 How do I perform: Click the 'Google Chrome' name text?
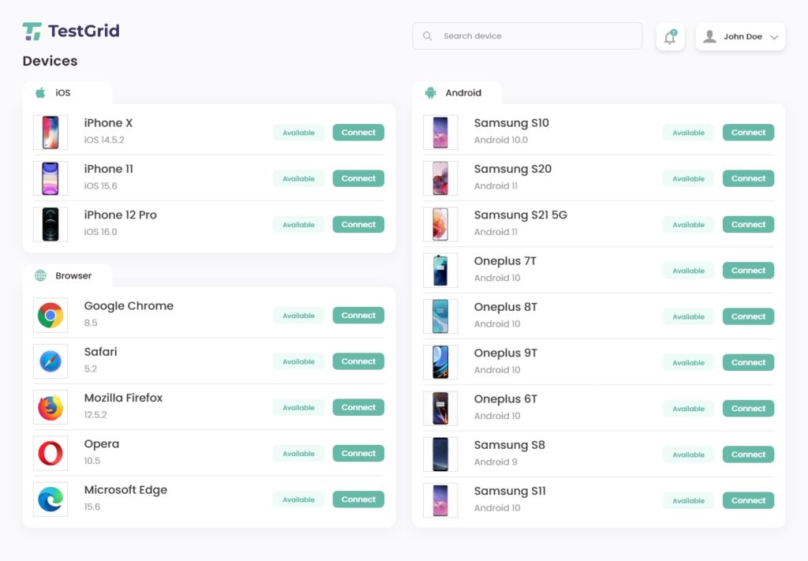[129, 306]
